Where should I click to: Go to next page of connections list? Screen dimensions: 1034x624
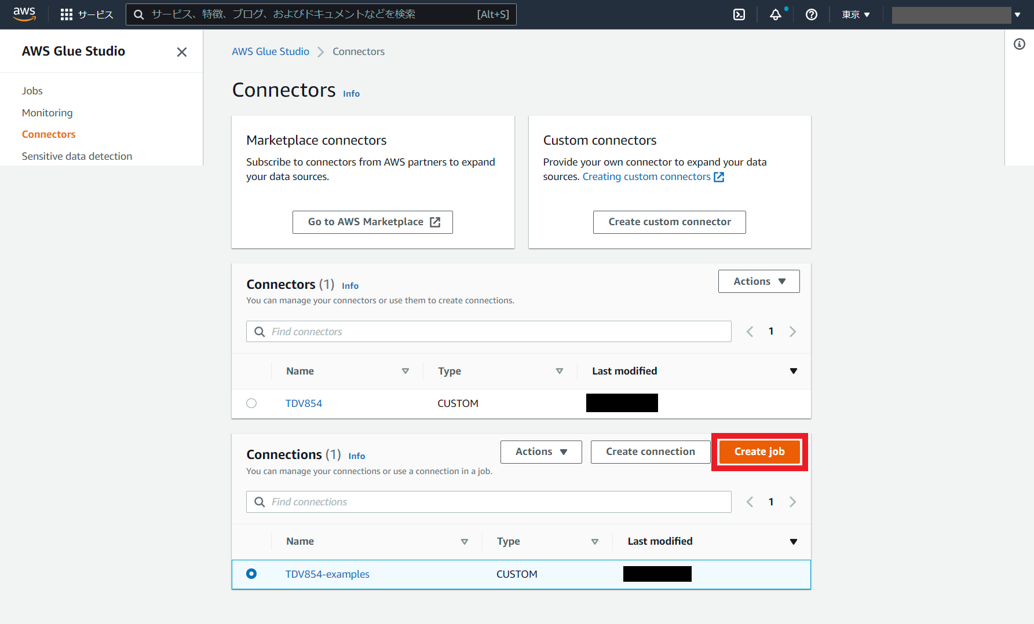792,502
